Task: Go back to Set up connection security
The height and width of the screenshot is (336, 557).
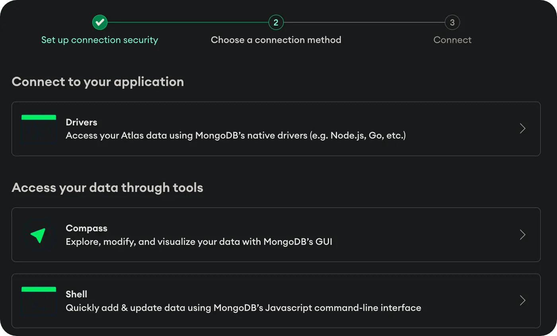Action: click(99, 40)
